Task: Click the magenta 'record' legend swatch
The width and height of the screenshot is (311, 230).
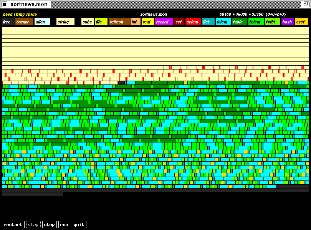Action: click(164, 22)
